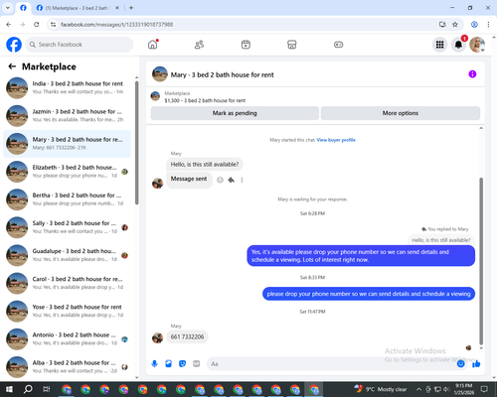Choose a sticker icon
The width and height of the screenshot is (497, 397).
(x=182, y=364)
